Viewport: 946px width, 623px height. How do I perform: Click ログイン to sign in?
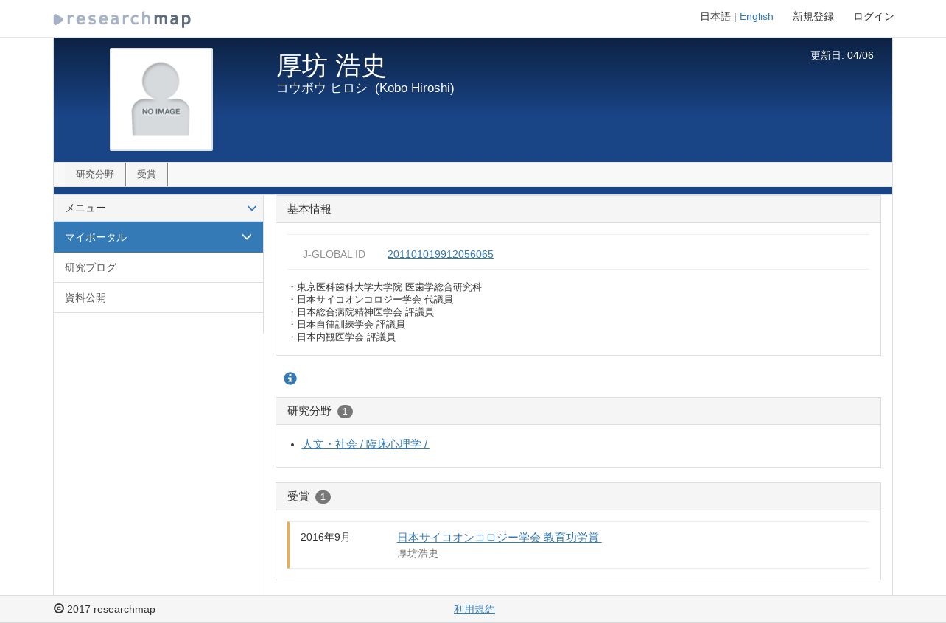(874, 16)
